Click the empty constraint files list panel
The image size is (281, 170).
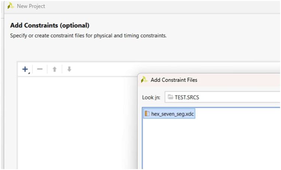pos(75,124)
